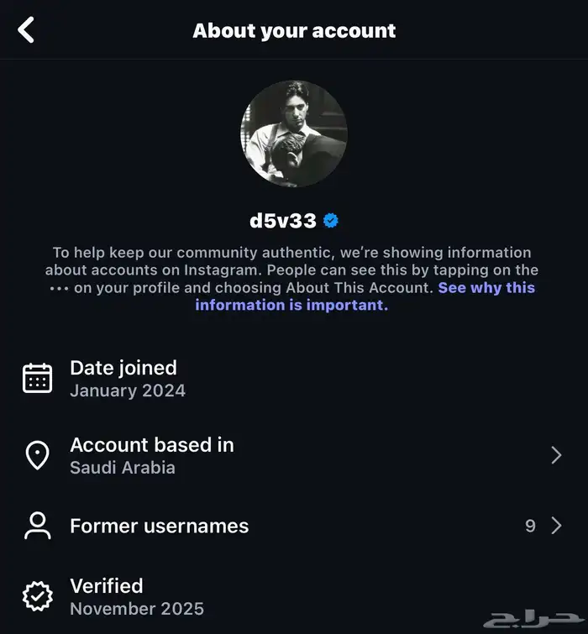Select the Date joined row label

(123, 368)
